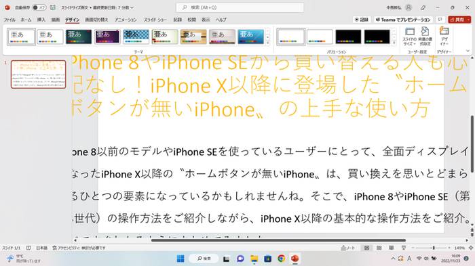Switch to reading view in status bar

(391, 248)
